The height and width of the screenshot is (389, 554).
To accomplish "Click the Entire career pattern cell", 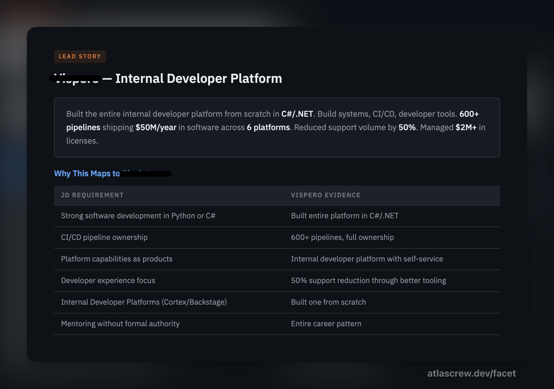I will pyautogui.click(x=326, y=324).
